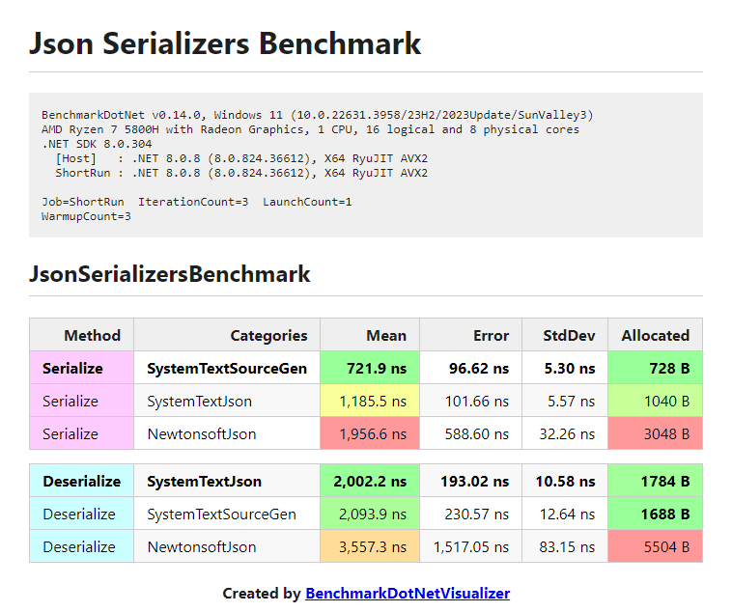Click the 1784 B allocated cell
This screenshot has width=732, height=612.
pyautogui.click(x=655, y=481)
